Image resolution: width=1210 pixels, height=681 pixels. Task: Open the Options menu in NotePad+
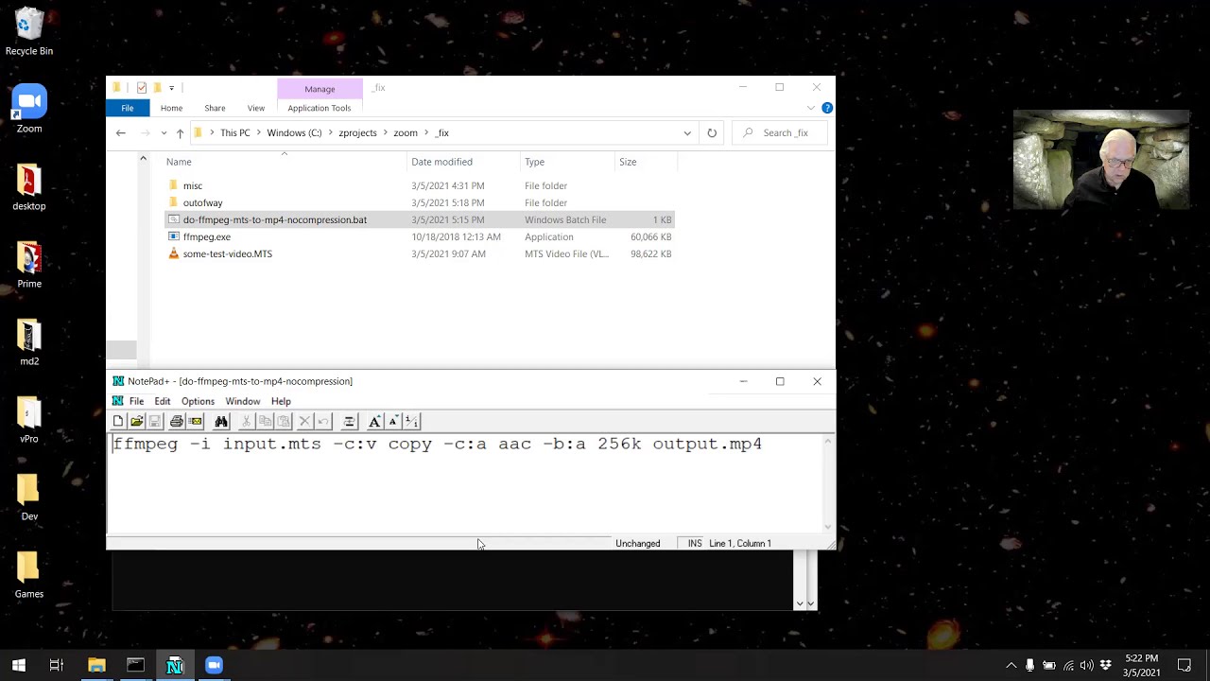click(x=198, y=401)
